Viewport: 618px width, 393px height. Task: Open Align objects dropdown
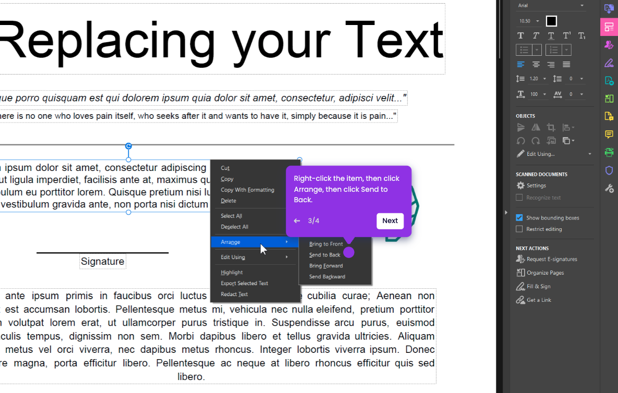[x=568, y=127]
